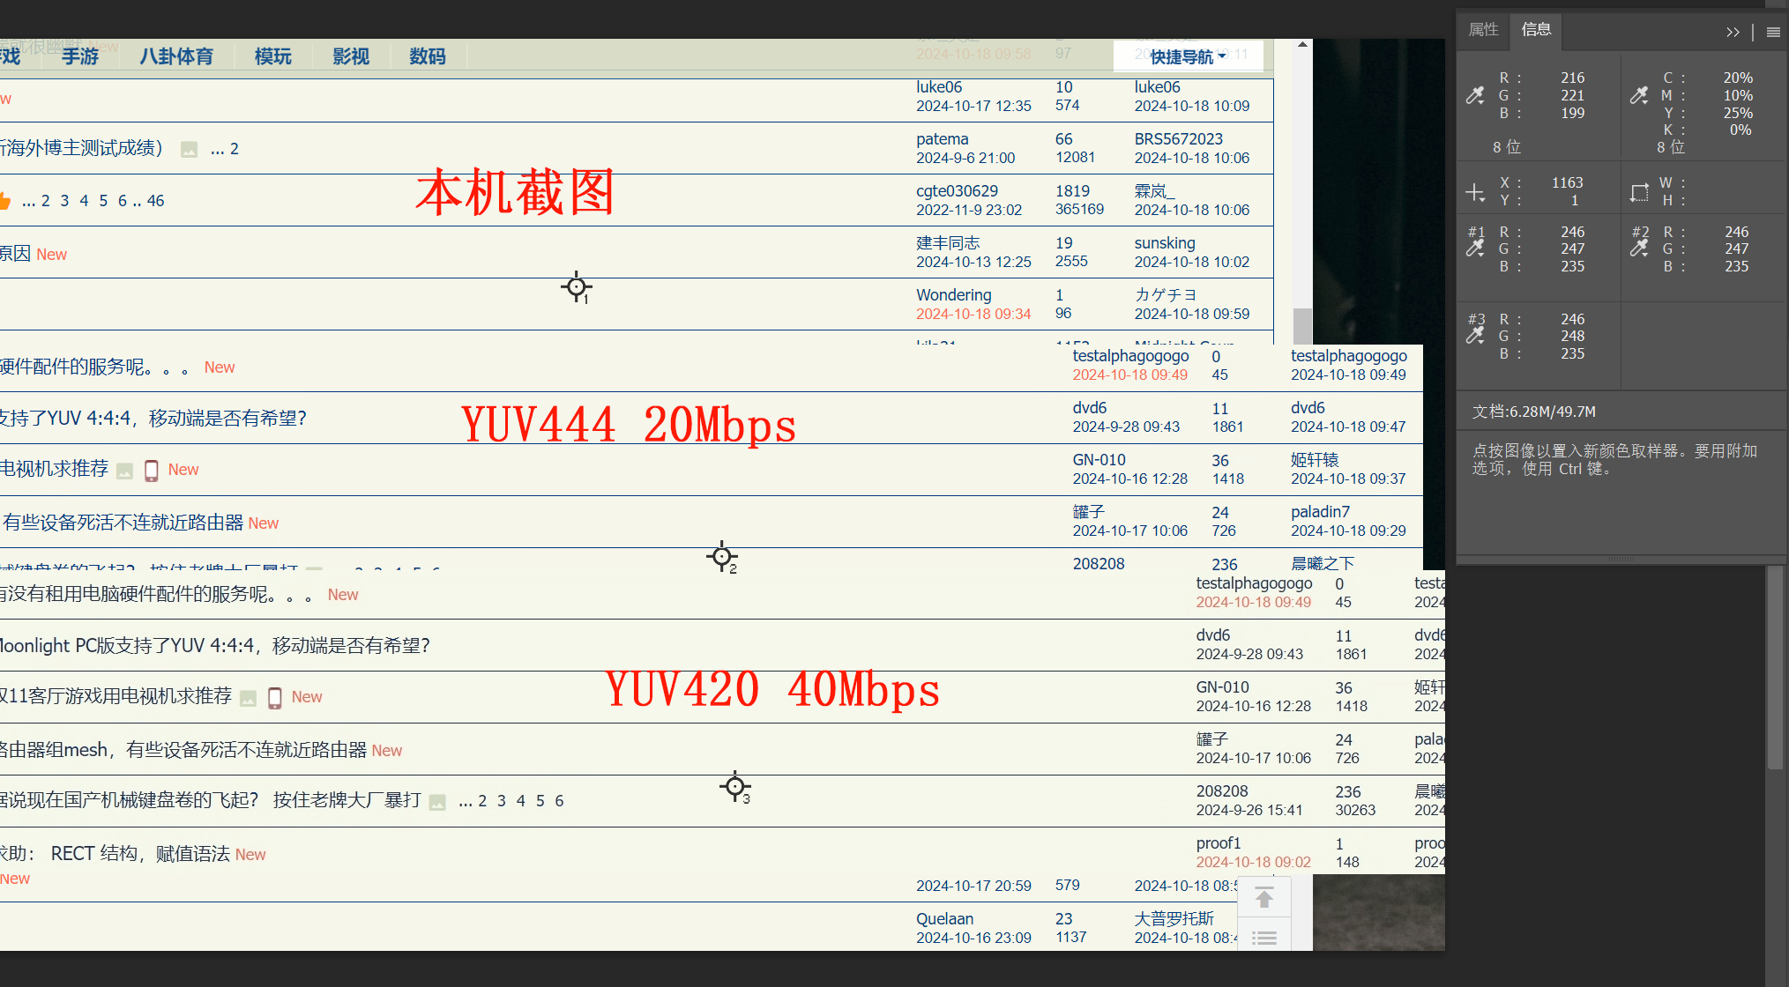Click the 快捷导航 dropdown in the canvas image
The image size is (1789, 987).
tap(1188, 56)
